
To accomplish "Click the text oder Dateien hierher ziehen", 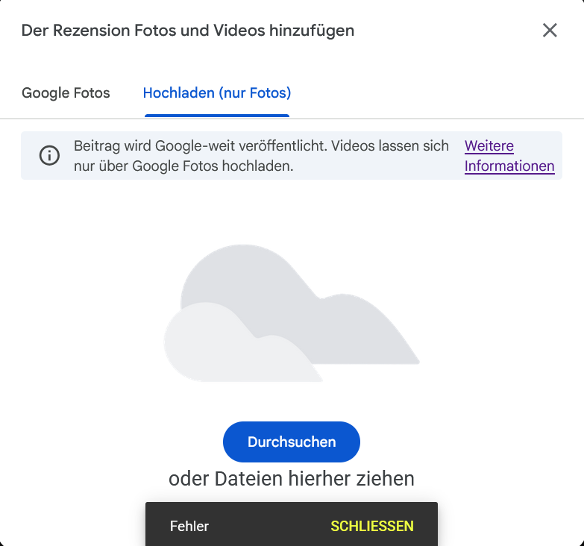I will [x=291, y=478].
